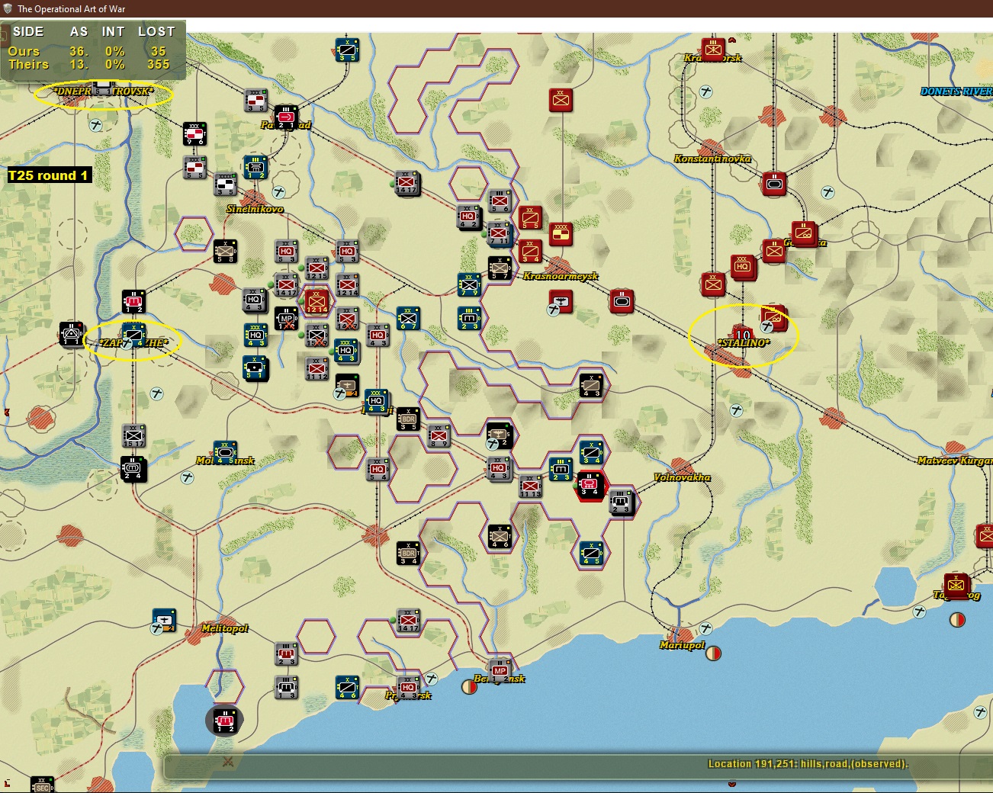Viewport: 993px width, 793px height.
Task: Select the gray 7 11 infantry counter
Action: (x=500, y=233)
